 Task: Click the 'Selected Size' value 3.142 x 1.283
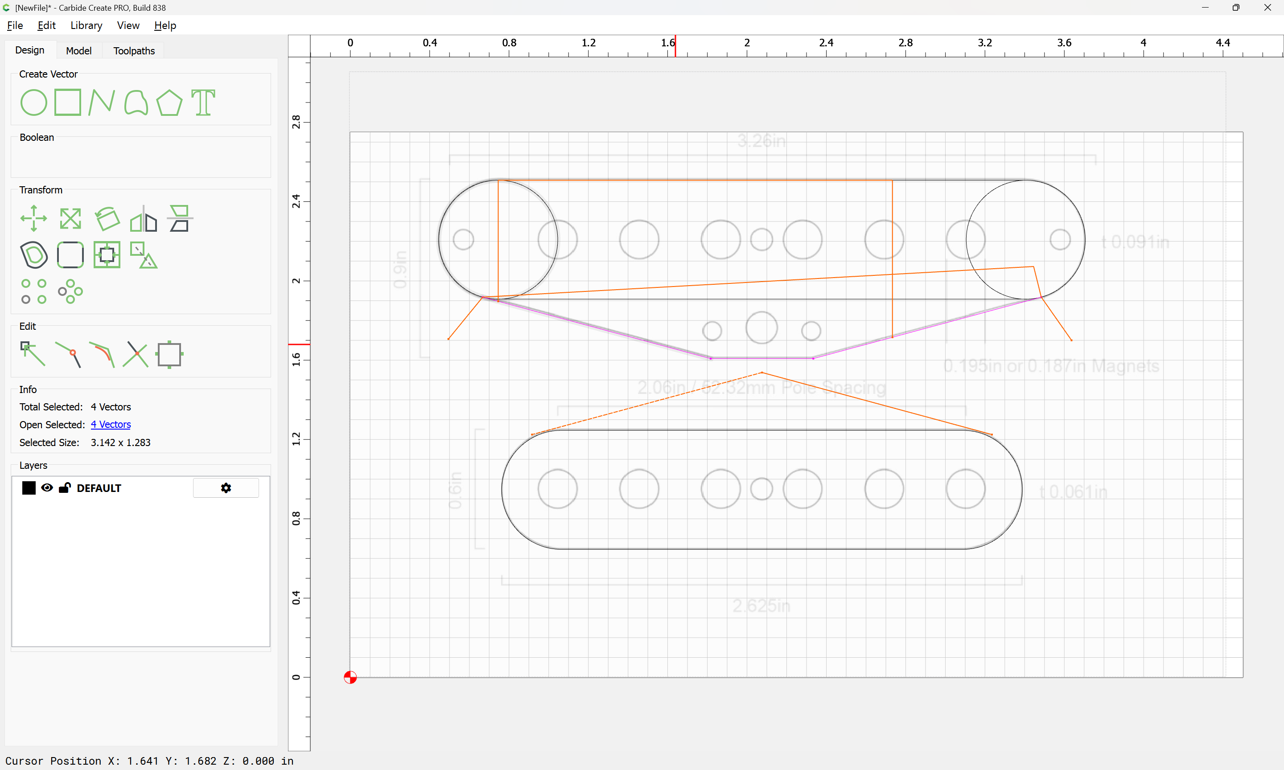[120, 442]
